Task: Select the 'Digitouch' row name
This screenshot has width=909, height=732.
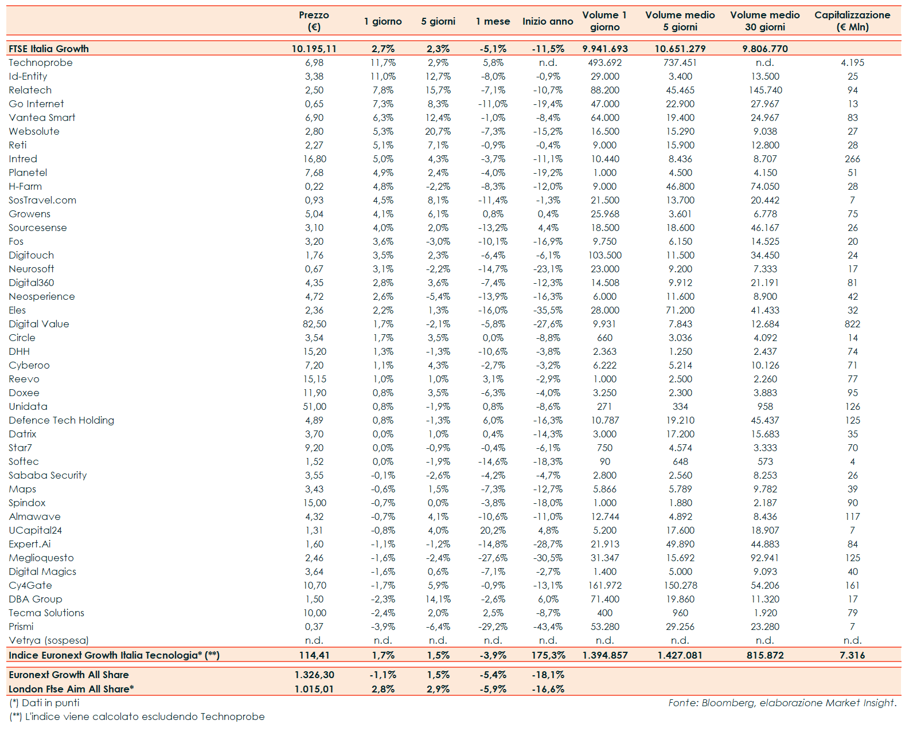Action: 32,255
